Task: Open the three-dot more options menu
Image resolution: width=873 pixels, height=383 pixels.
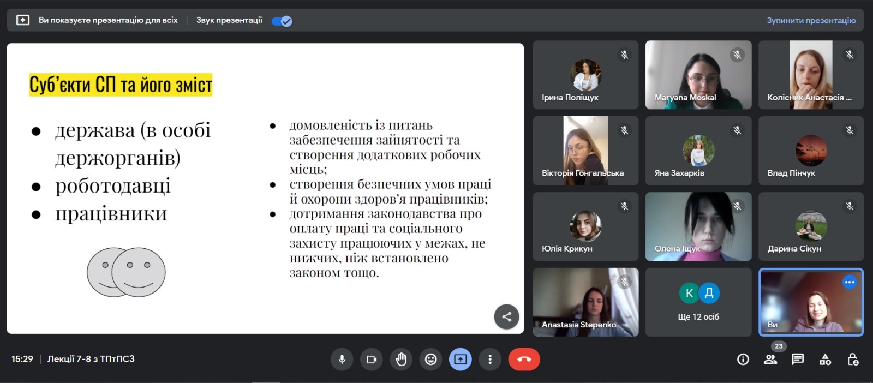Action: pos(490,359)
